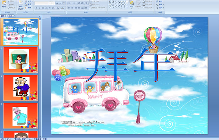Toggle Italic text formatting
The height and width of the screenshot is (140, 219).
(x=39, y=8)
